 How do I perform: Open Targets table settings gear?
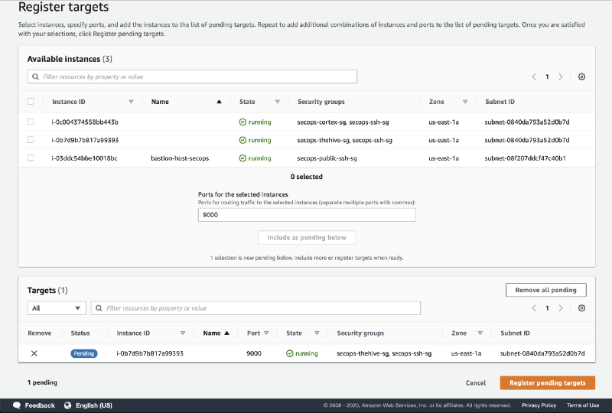tap(582, 308)
